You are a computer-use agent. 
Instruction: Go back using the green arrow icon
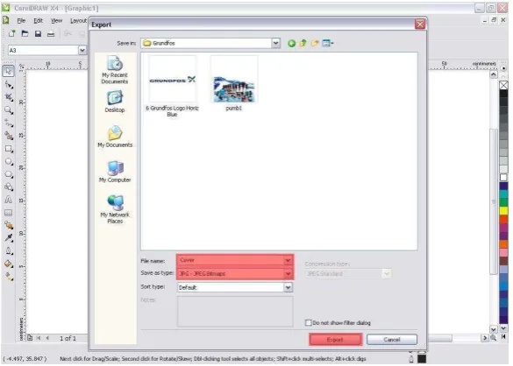point(291,43)
